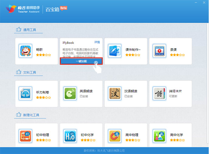
Task: Click the star rating under 听力制卷
Action: pos(43,98)
